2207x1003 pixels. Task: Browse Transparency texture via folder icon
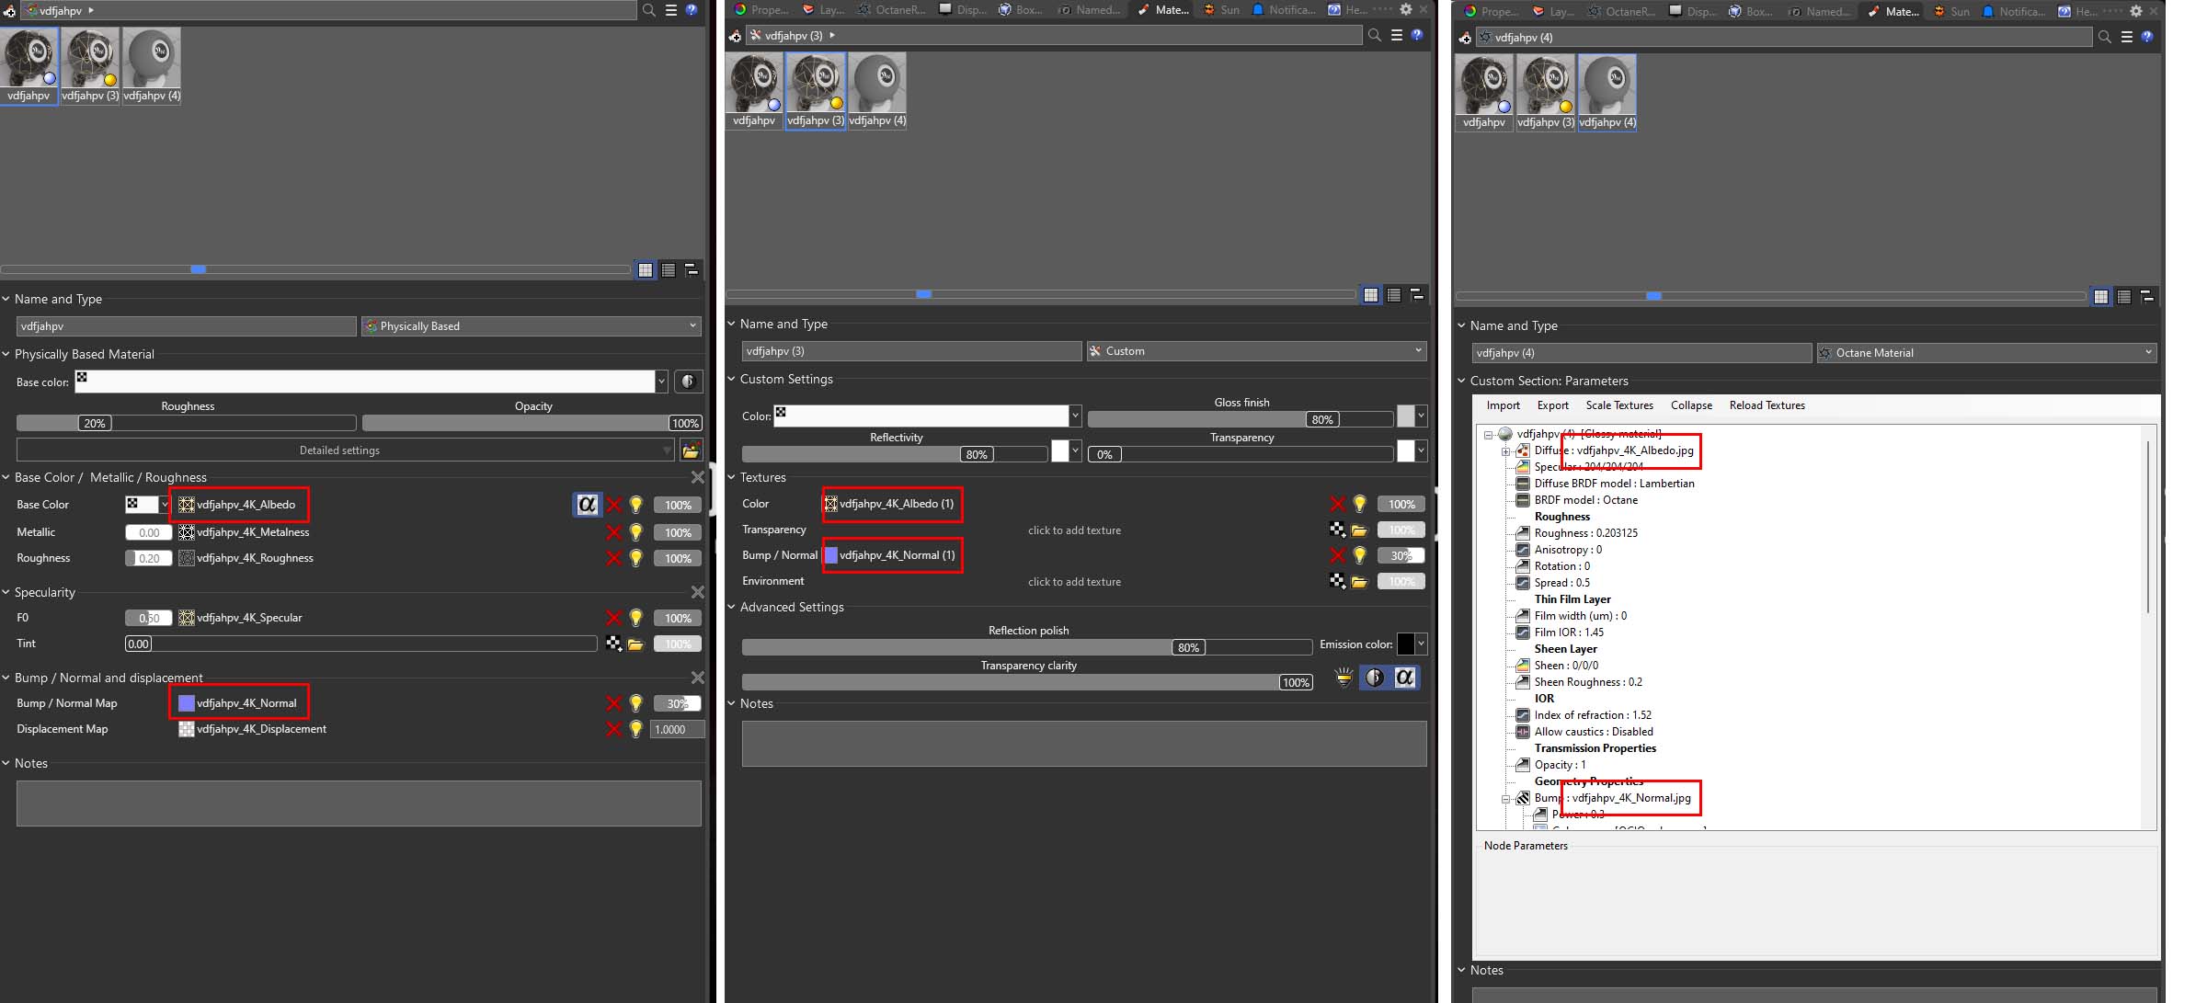(x=1359, y=530)
